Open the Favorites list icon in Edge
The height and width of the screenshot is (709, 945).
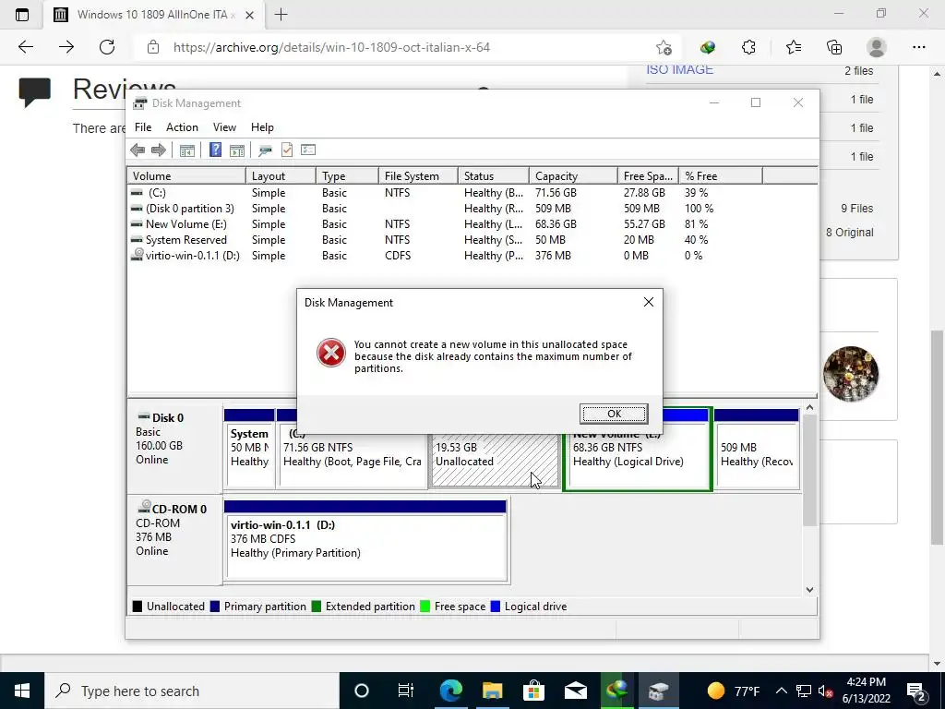tap(793, 47)
